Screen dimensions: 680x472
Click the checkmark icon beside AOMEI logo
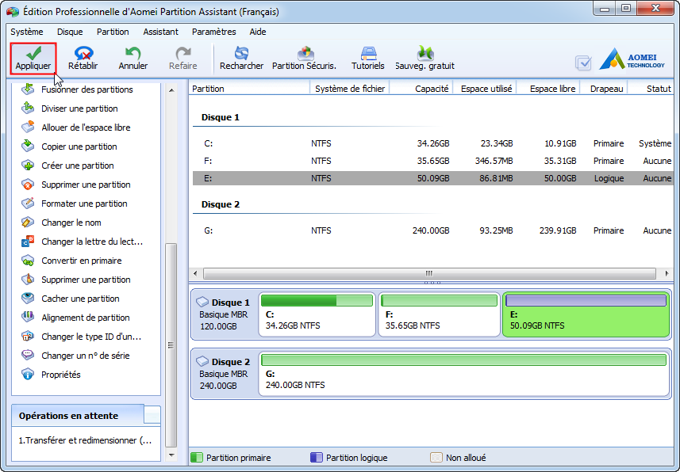tap(583, 63)
